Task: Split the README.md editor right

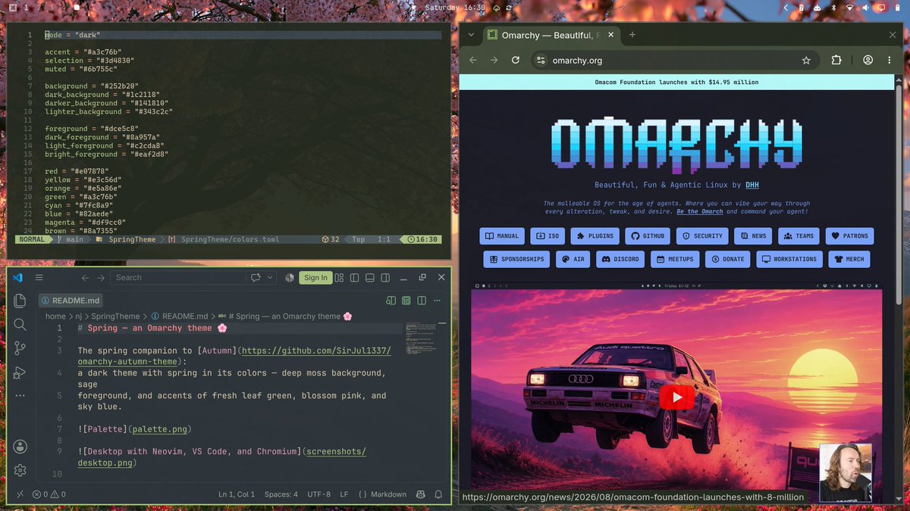Action: [x=422, y=301]
